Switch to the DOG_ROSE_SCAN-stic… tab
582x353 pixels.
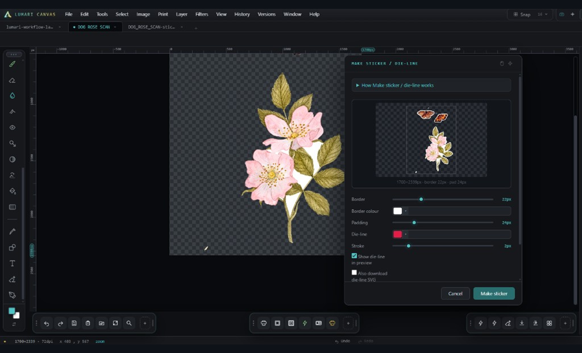click(151, 27)
